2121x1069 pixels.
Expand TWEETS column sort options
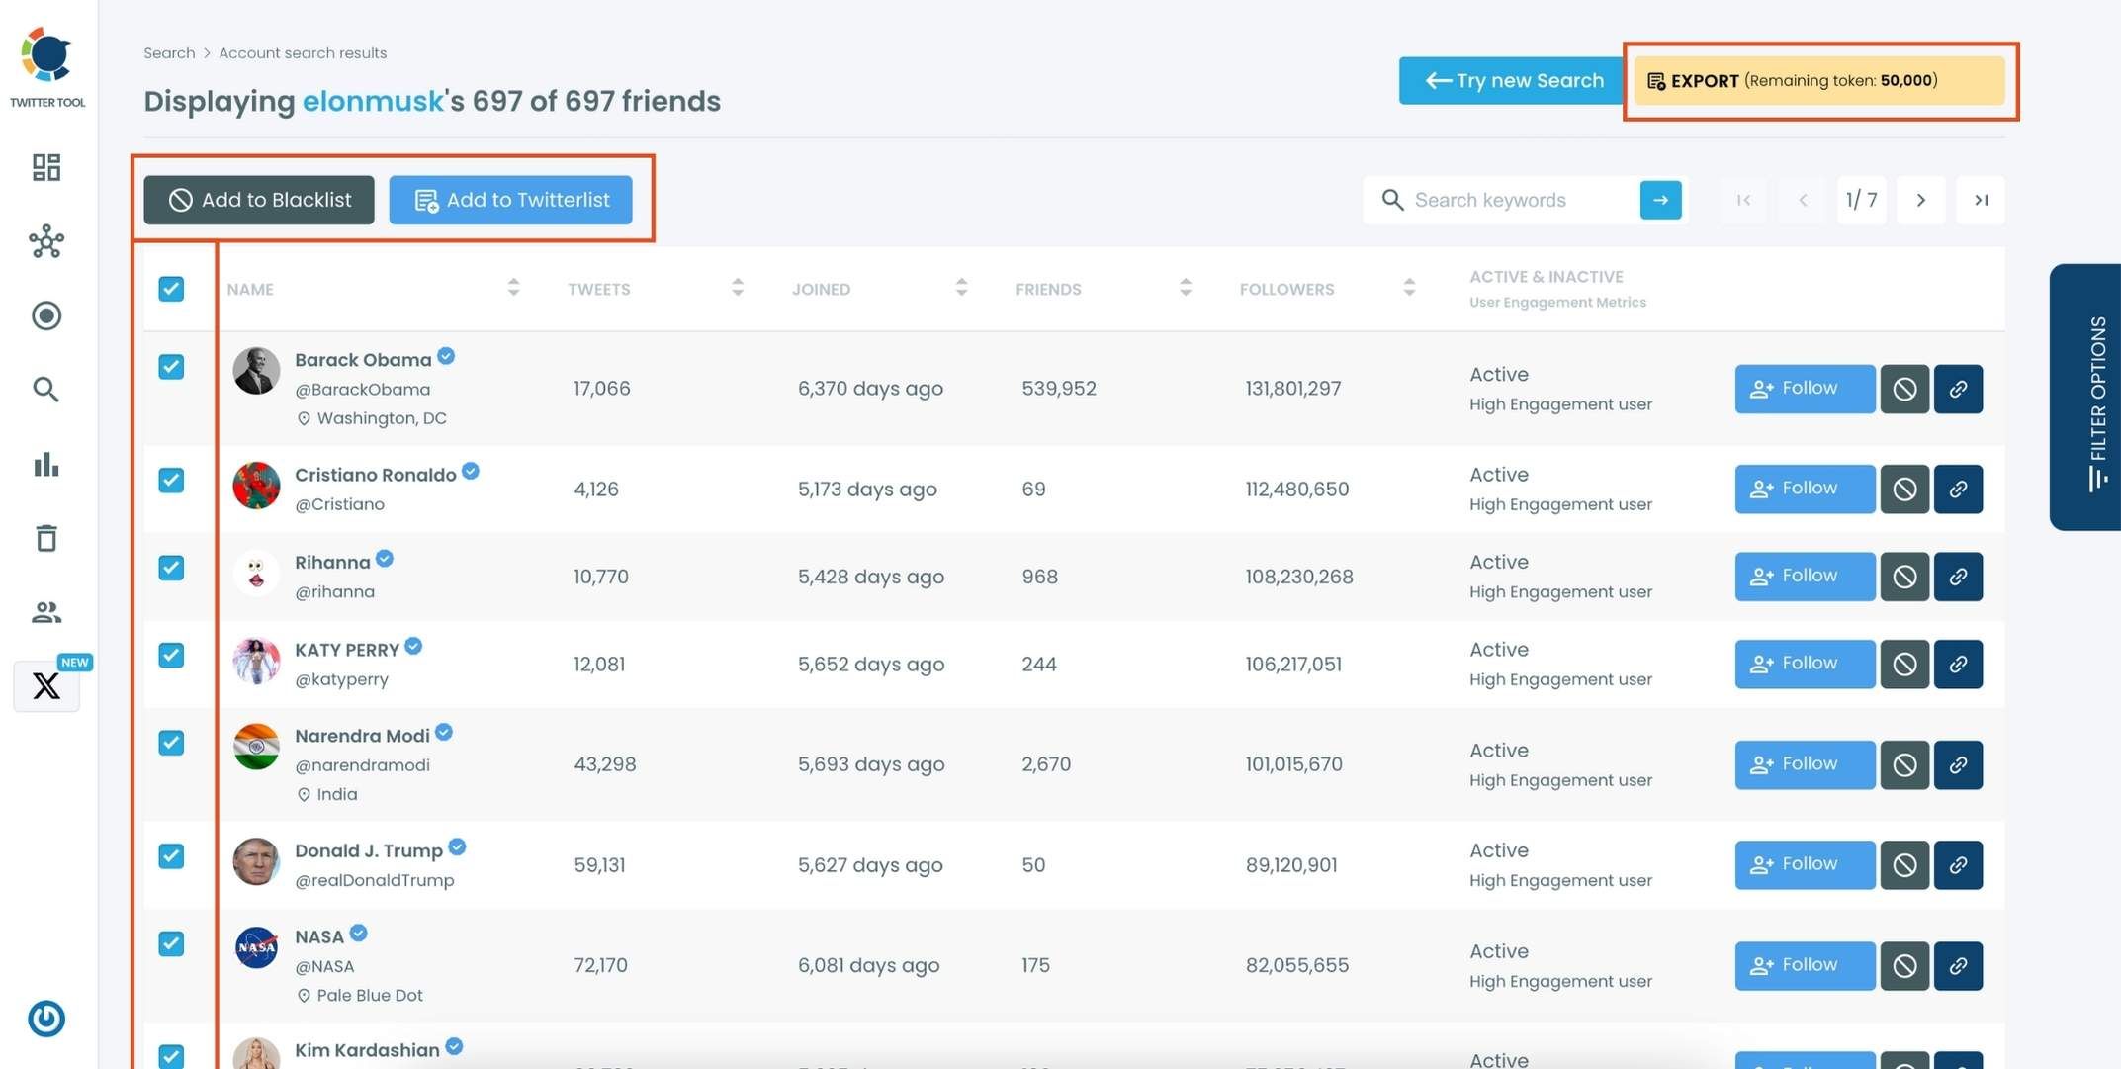[x=738, y=288]
